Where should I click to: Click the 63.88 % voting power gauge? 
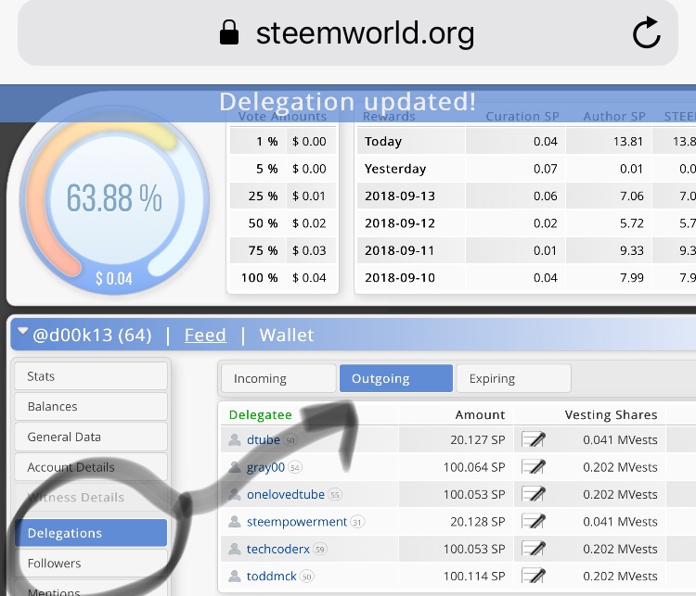(114, 197)
